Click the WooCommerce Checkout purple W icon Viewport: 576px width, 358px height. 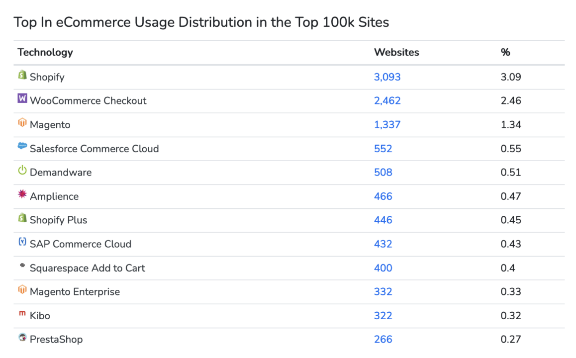pos(22,98)
